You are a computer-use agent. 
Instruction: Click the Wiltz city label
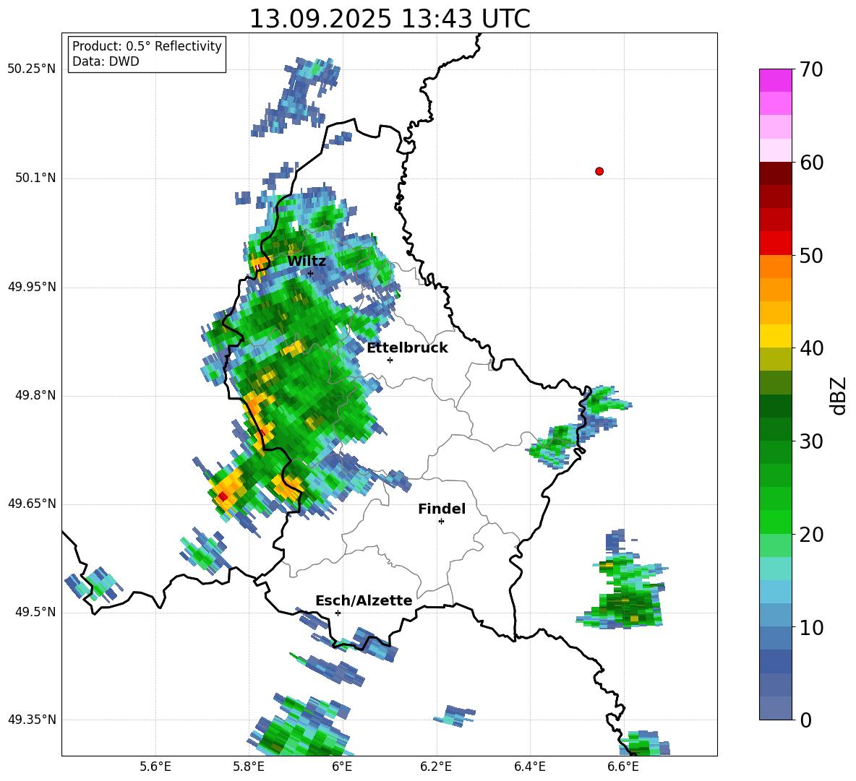307,262
